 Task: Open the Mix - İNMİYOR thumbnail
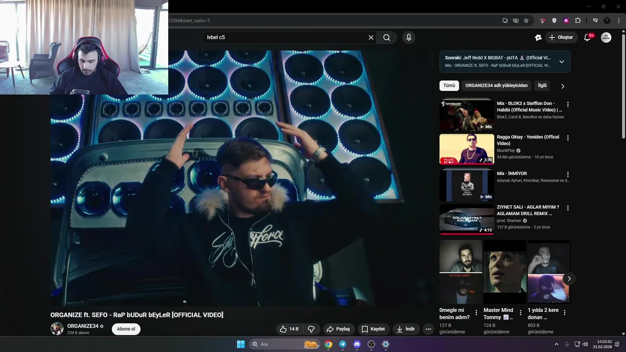click(x=467, y=185)
